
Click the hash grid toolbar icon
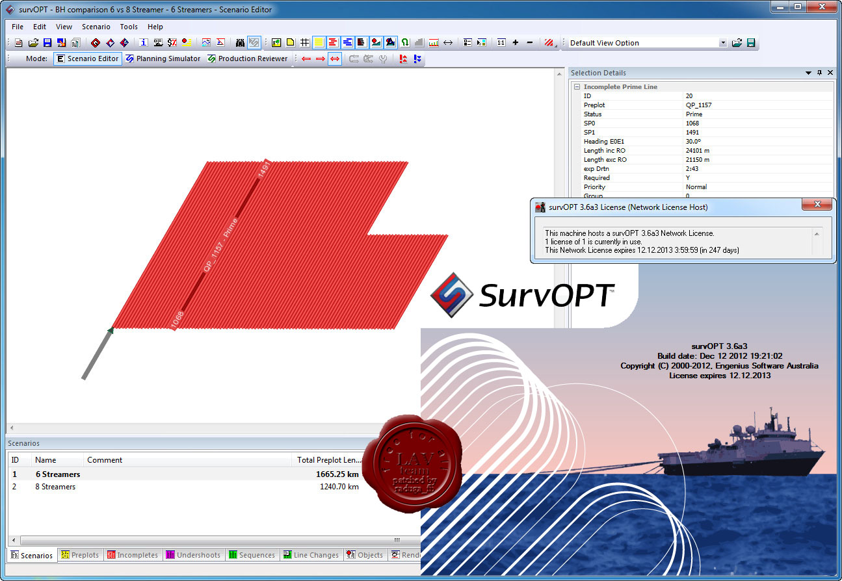(x=304, y=43)
